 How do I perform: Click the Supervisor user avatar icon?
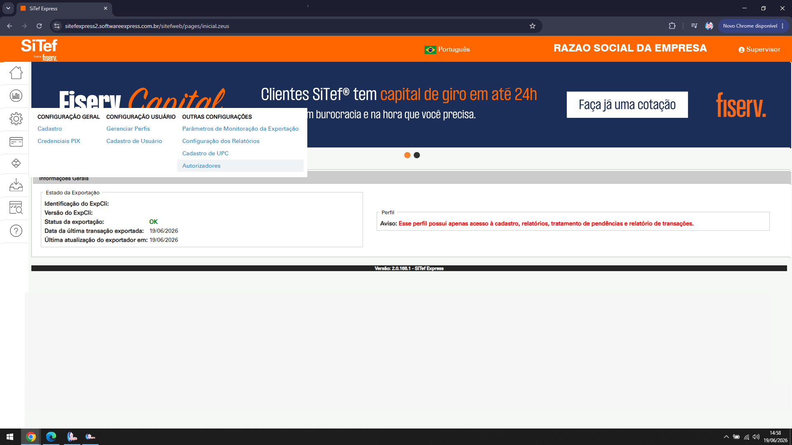pyautogui.click(x=741, y=50)
